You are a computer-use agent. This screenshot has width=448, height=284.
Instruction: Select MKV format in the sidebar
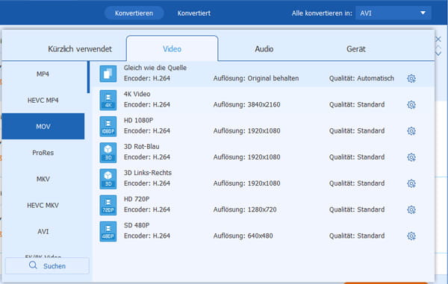coord(43,179)
